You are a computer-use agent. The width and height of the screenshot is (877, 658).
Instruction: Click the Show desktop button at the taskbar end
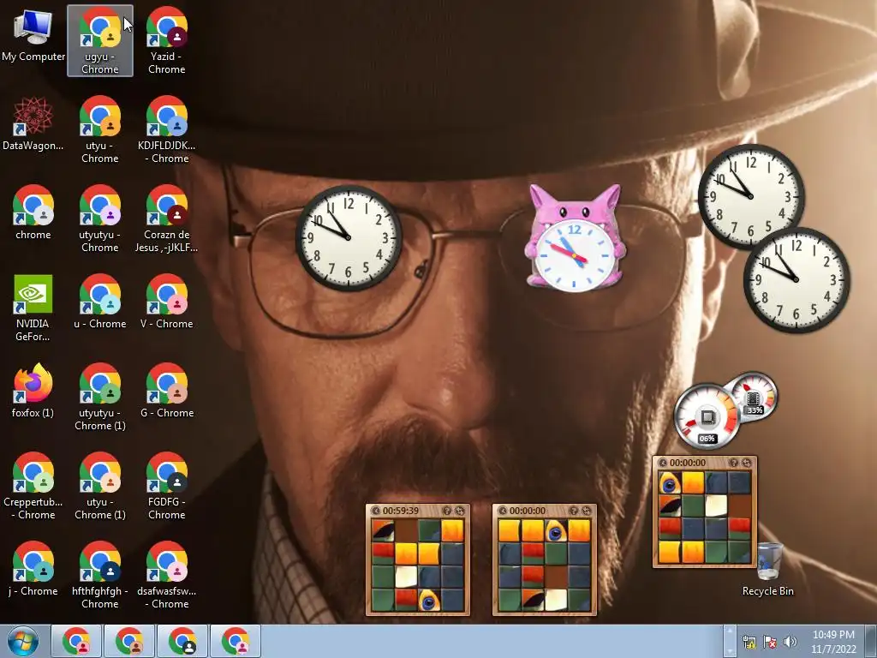(870, 642)
